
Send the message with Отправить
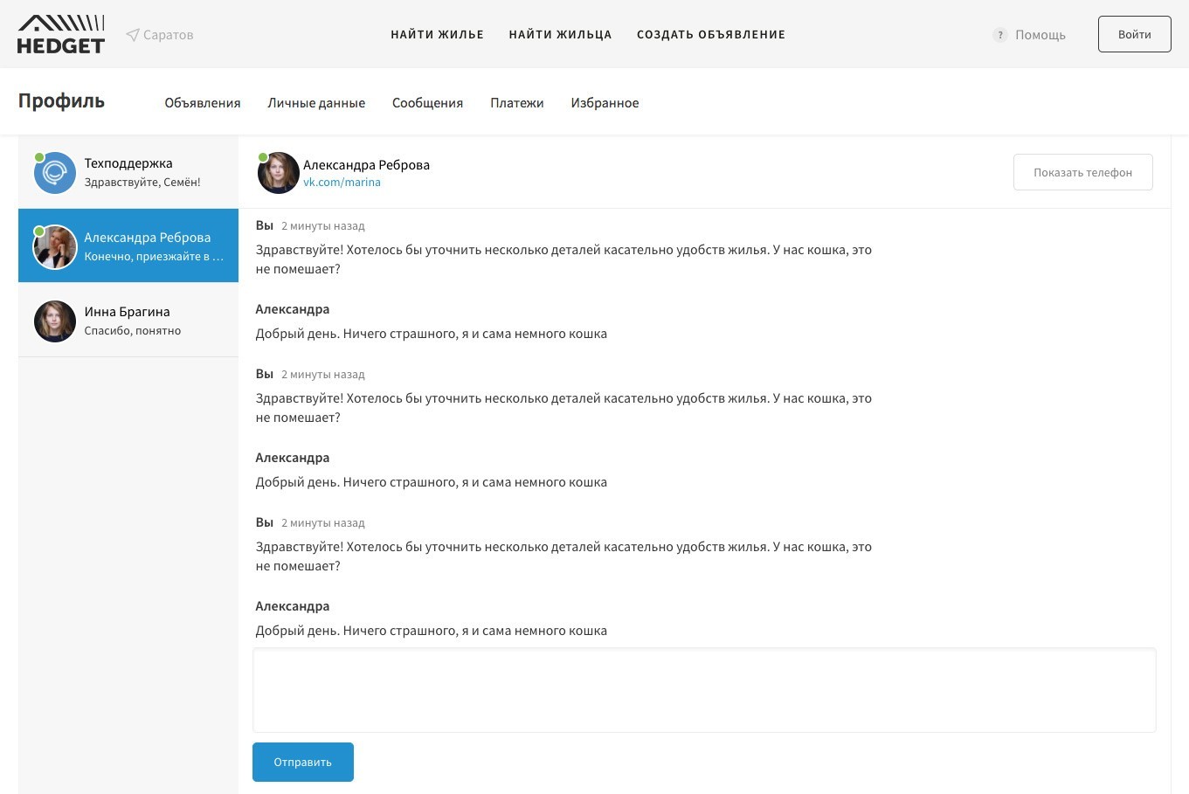(302, 762)
